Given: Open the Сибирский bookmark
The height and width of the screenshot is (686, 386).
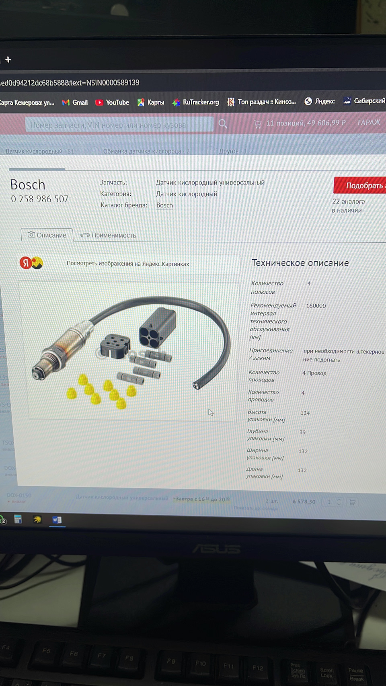Looking at the screenshot, I should click(x=364, y=100).
